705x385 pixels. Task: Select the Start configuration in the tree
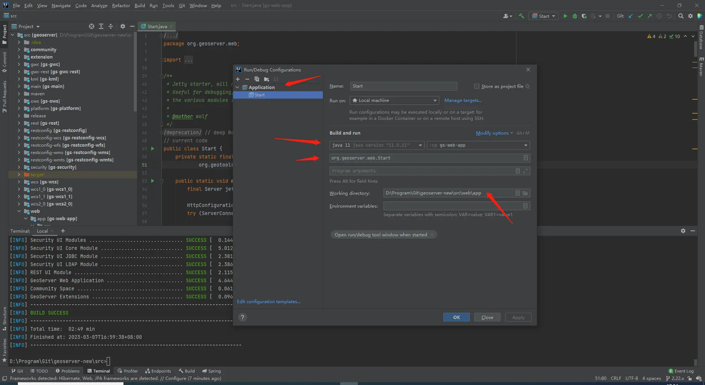point(278,95)
